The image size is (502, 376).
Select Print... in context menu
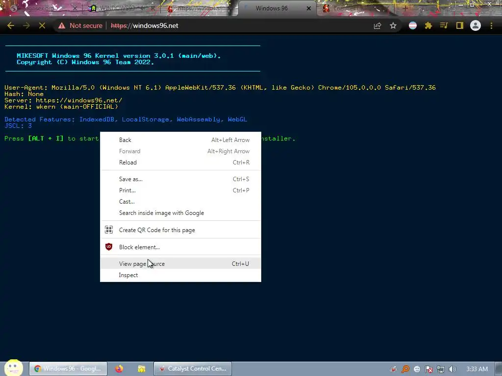[180, 190]
